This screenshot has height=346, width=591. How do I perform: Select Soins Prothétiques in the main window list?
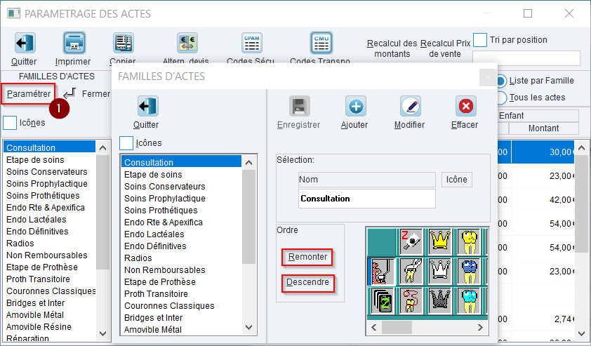(49, 196)
